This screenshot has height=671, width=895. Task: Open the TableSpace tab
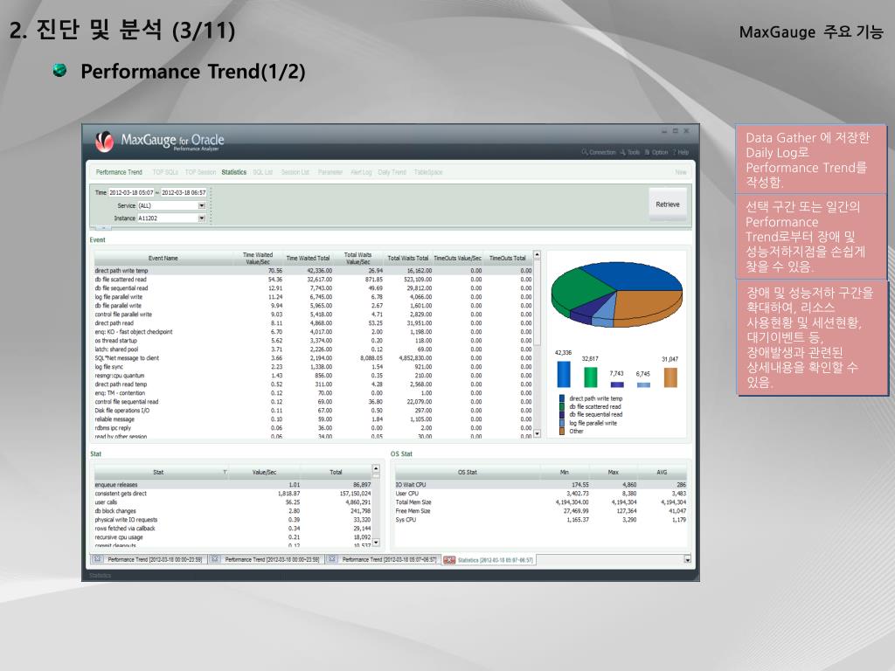pyautogui.click(x=428, y=172)
